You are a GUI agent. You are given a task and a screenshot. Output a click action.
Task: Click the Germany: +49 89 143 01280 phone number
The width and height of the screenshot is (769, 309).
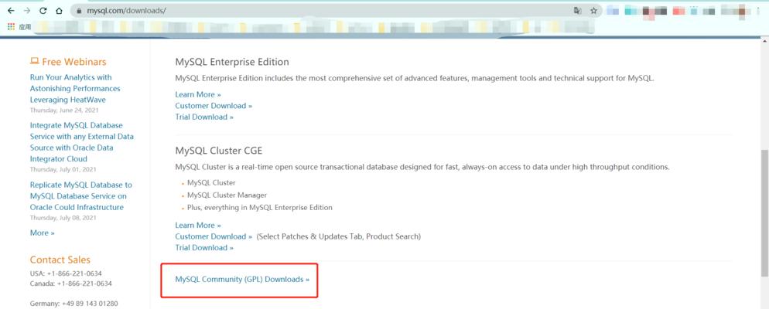point(73,304)
